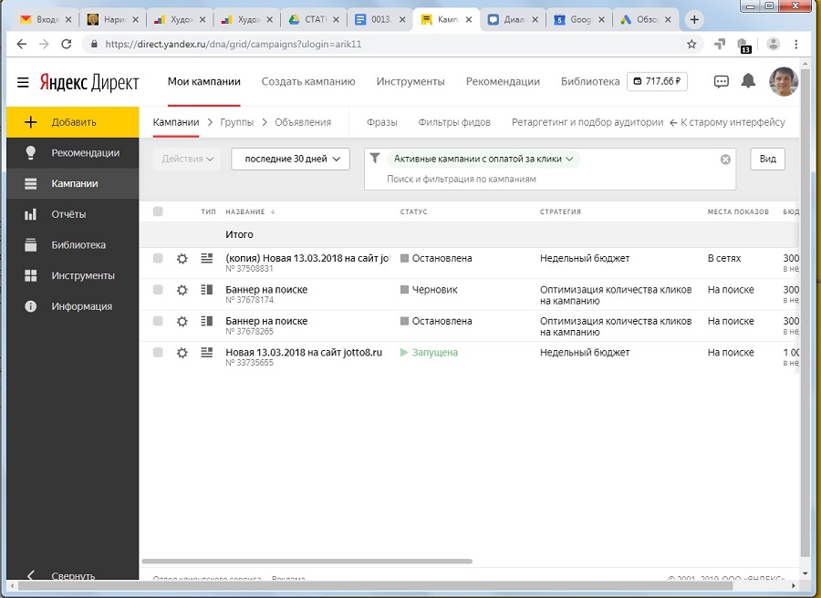
Task: Open Ретаргетинг и подбор аудитории tab
Action: coord(587,122)
